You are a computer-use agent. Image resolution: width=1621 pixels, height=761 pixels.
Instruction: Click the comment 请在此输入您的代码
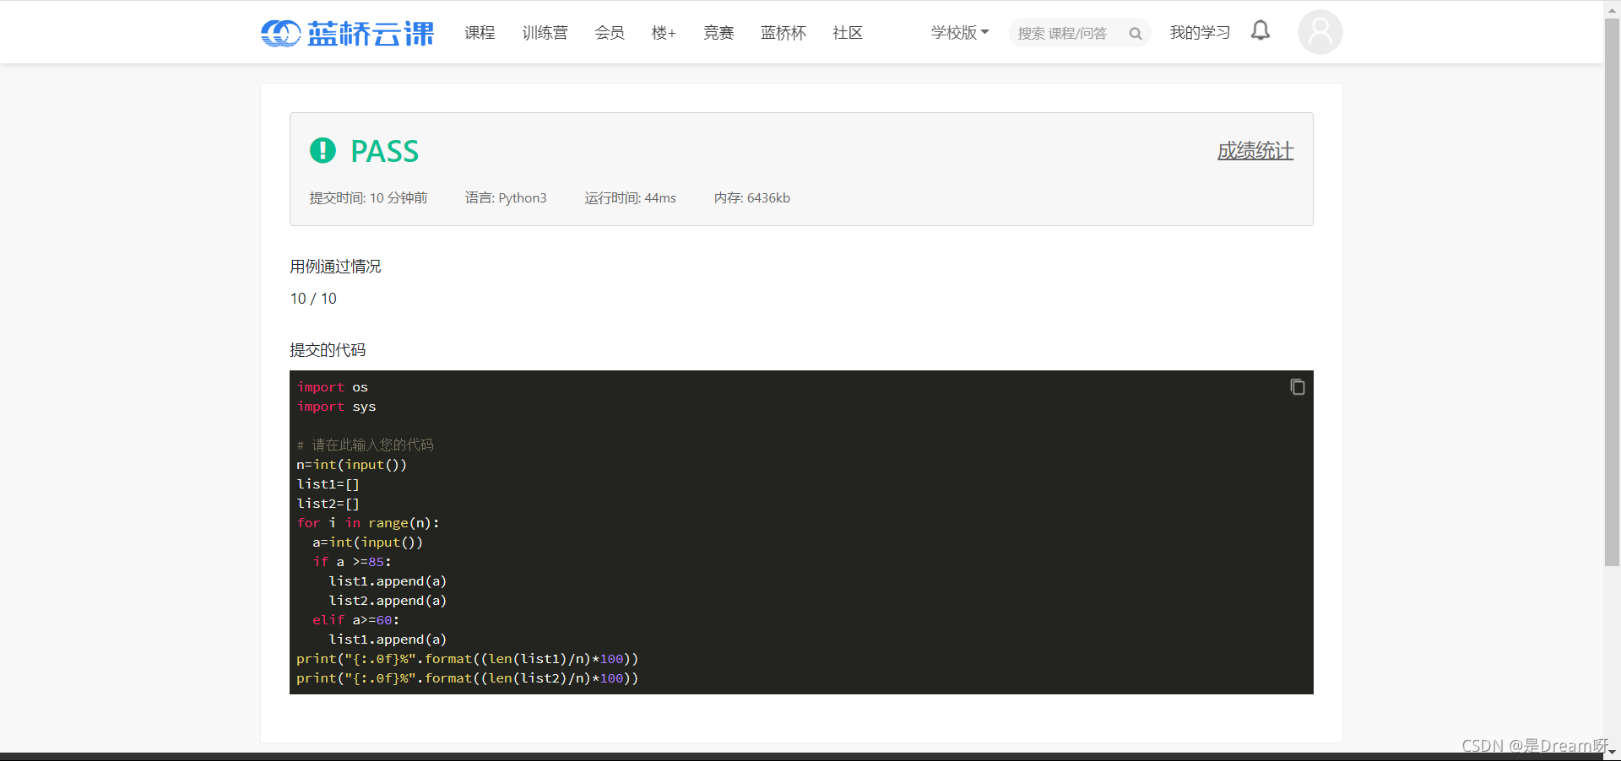pyautogui.click(x=365, y=445)
